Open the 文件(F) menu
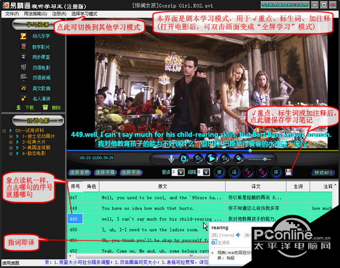 [12, 14]
